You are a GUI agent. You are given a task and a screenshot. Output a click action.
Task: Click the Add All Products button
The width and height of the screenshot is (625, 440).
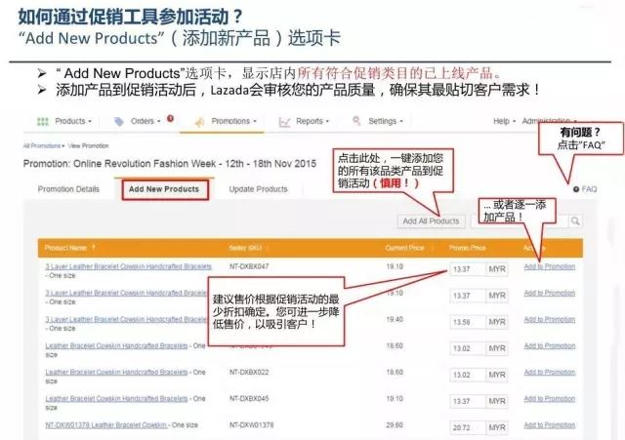pyautogui.click(x=431, y=221)
